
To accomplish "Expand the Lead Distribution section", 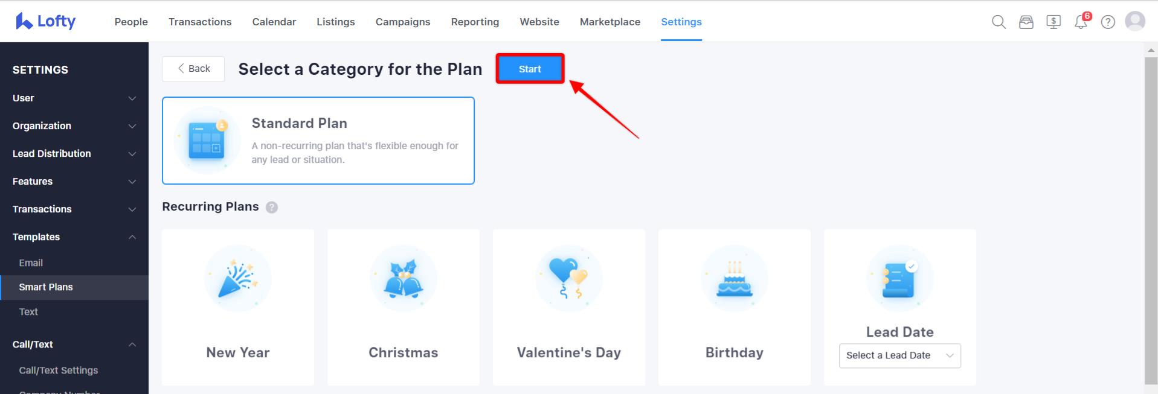I will click(x=74, y=154).
